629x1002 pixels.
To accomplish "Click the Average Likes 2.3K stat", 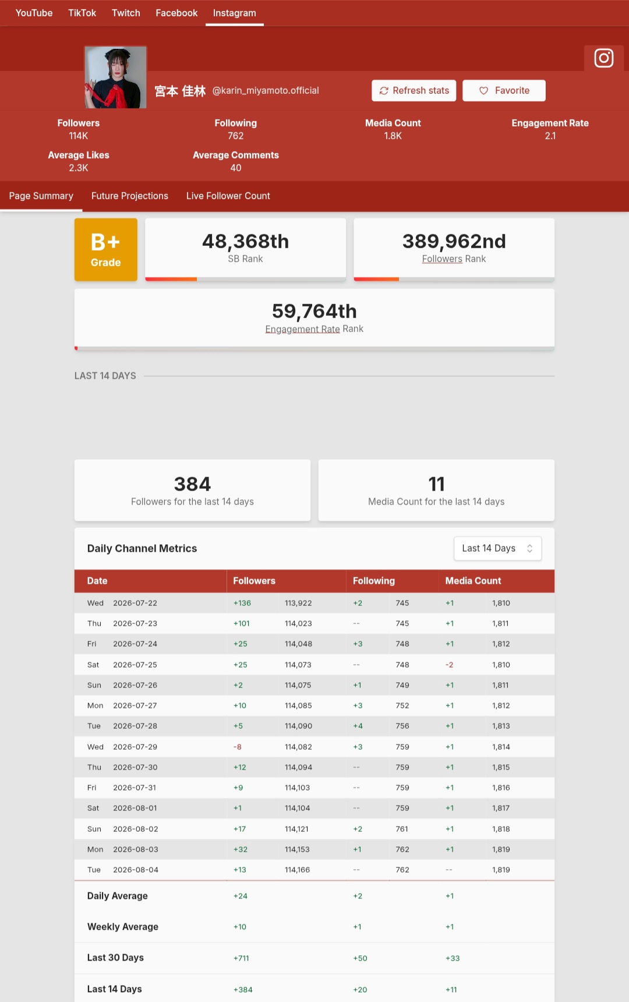I will (x=79, y=161).
